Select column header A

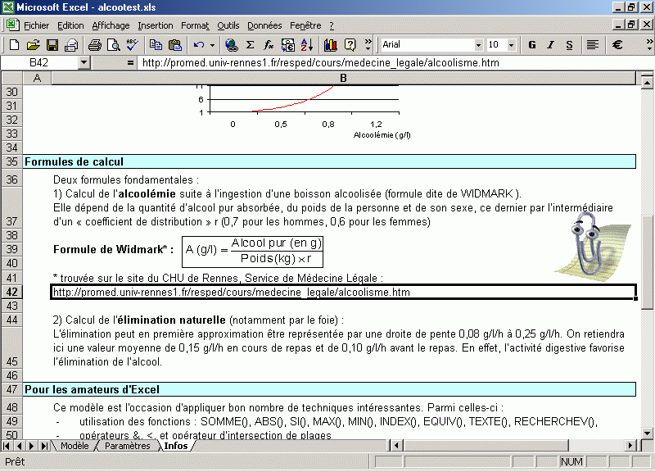[37, 78]
